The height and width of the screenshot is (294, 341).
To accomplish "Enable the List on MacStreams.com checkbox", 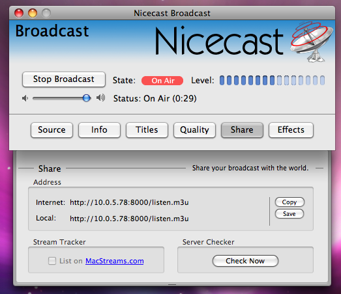I will [x=52, y=261].
